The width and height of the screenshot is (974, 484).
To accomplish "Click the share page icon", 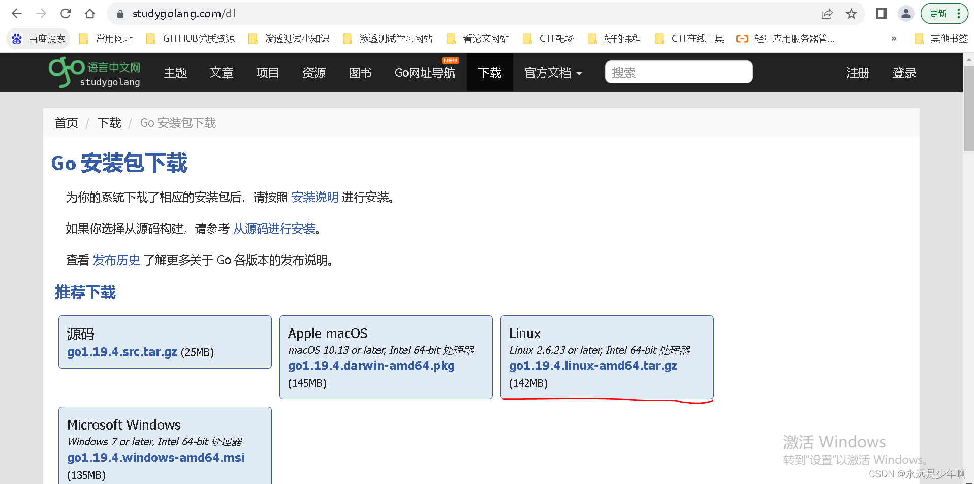I will (x=827, y=14).
